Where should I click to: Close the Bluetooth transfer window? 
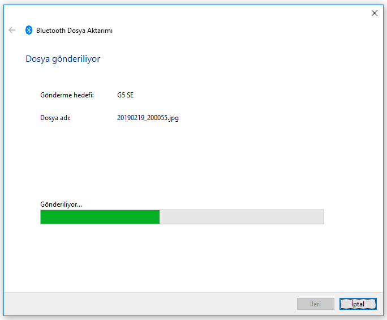[374, 13]
